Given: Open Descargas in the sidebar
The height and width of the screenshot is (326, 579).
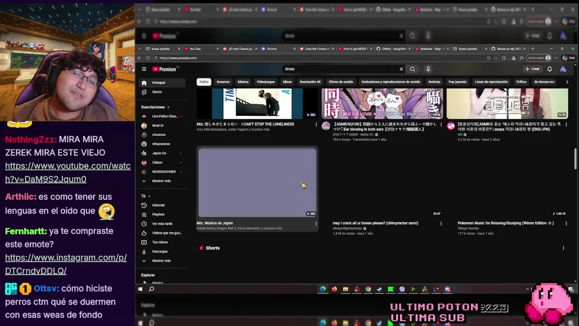Looking at the screenshot, I should click(162, 251).
